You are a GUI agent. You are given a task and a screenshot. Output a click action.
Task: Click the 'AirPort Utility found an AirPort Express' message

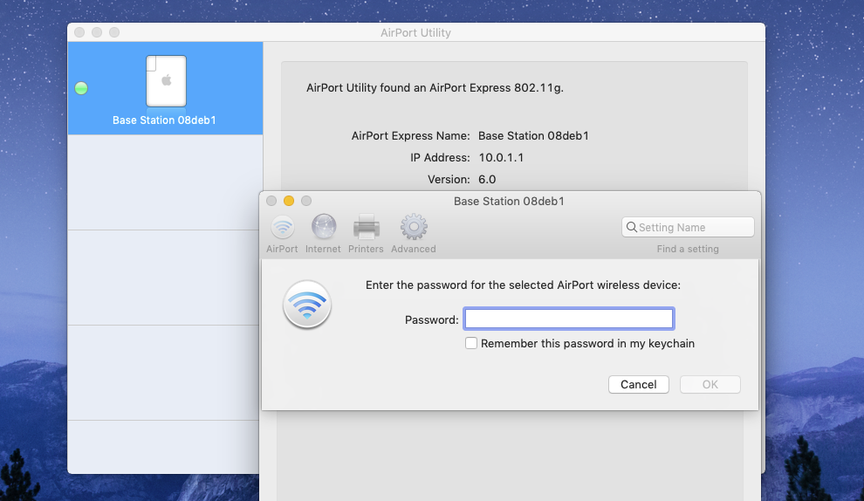[435, 87]
